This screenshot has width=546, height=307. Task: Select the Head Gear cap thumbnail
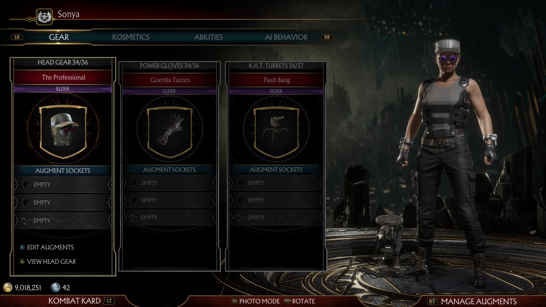63,131
